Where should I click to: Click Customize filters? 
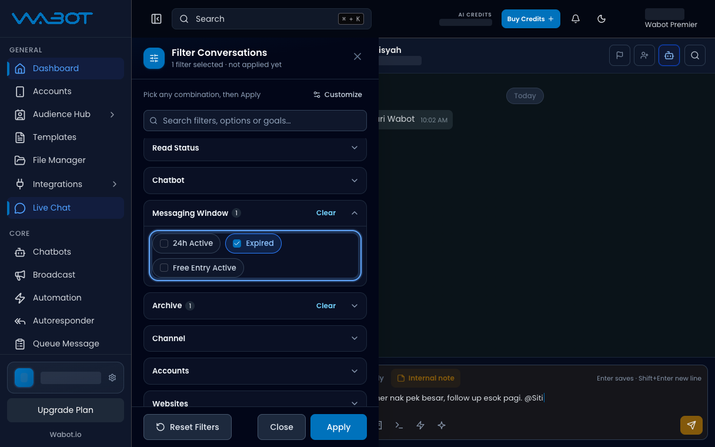[338, 95]
